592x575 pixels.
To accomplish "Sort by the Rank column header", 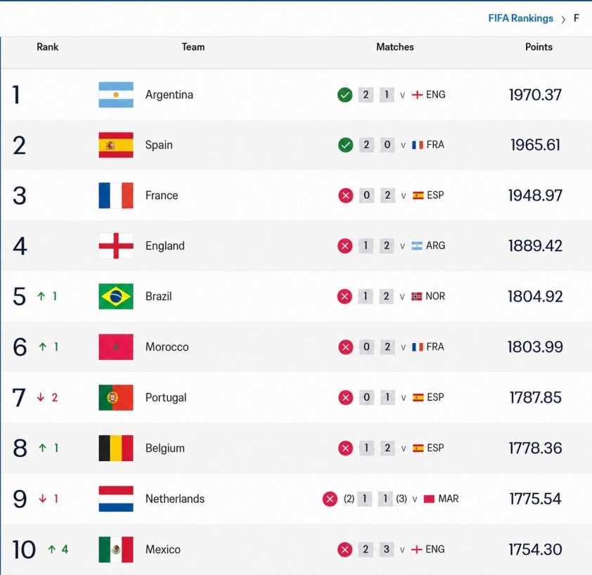I will point(48,47).
